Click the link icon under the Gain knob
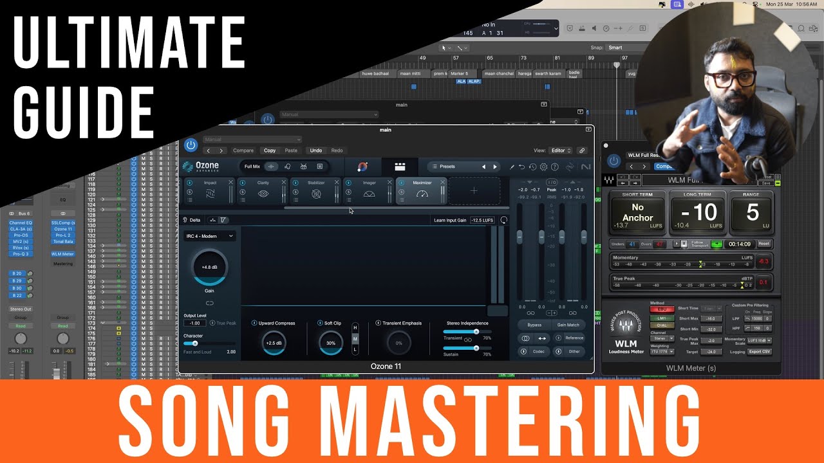Screen dimensions: 824x463 [209, 303]
